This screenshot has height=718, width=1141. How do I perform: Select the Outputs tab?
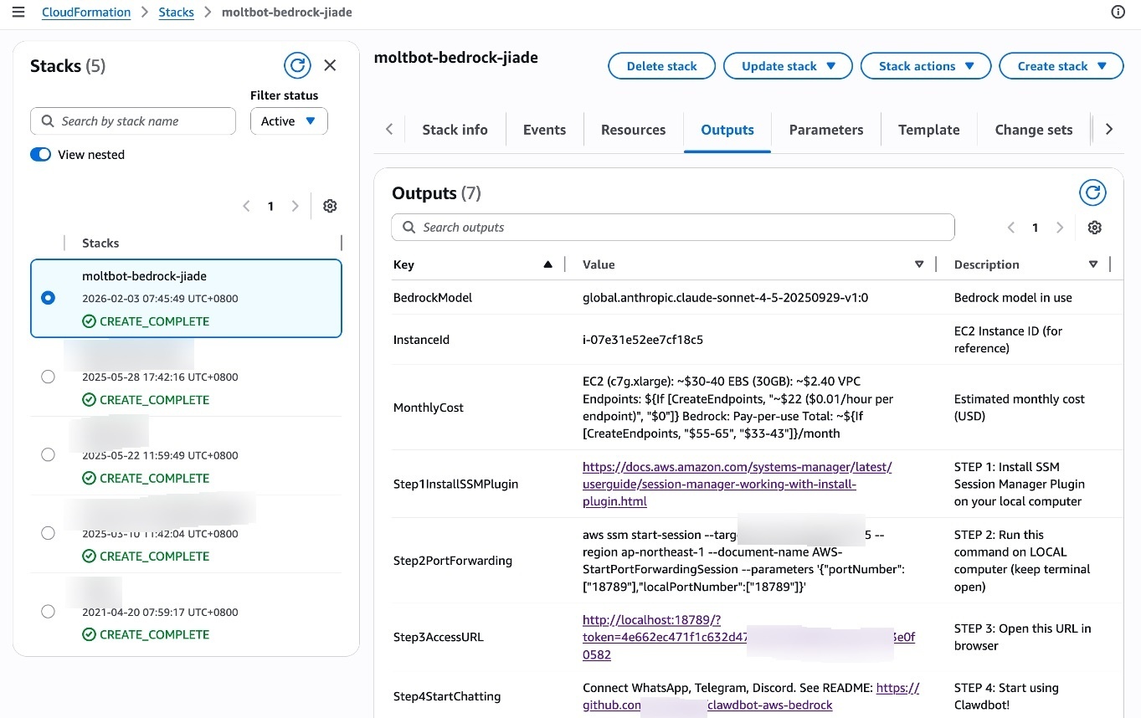pyautogui.click(x=727, y=130)
